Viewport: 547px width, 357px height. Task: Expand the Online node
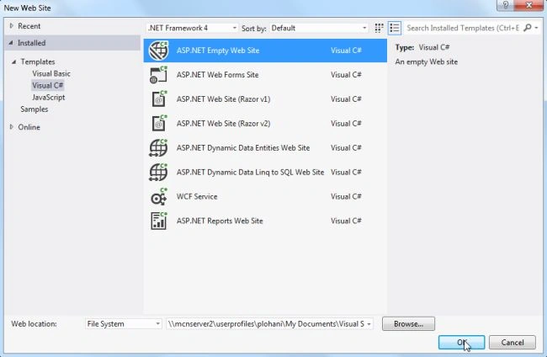click(x=12, y=127)
